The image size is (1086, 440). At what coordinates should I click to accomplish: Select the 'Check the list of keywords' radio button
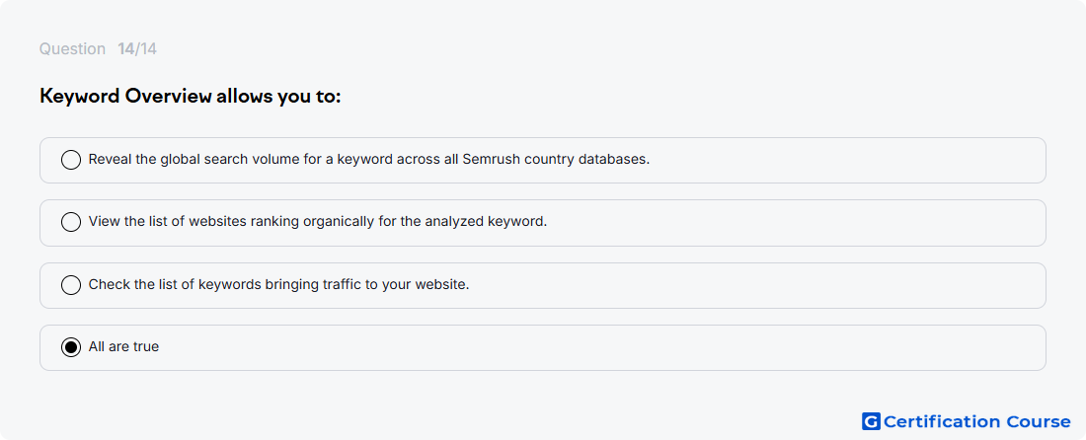click(x=71, y=285)
